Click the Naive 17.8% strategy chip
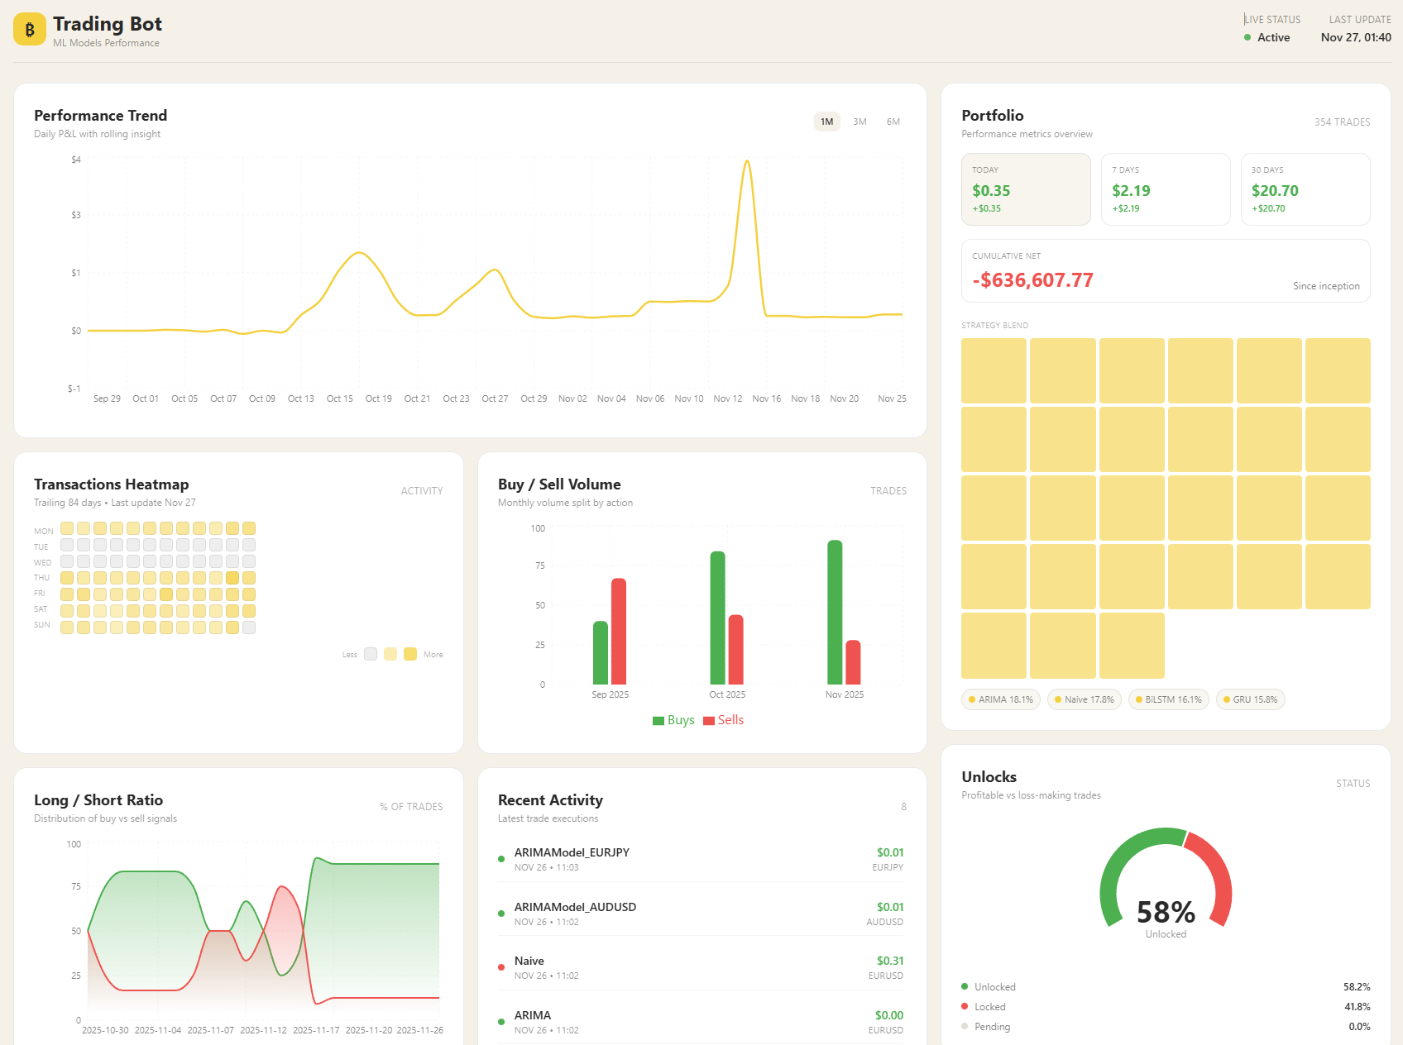Screen dimensions: 1403x1045 1084,699
